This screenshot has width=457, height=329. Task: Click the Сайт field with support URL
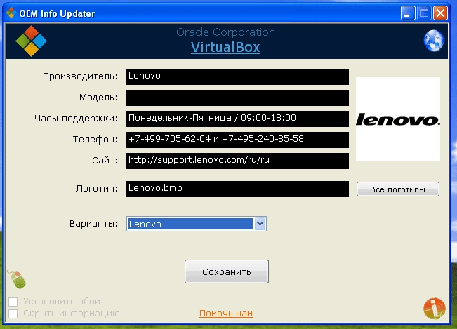[x=237, y=161]
